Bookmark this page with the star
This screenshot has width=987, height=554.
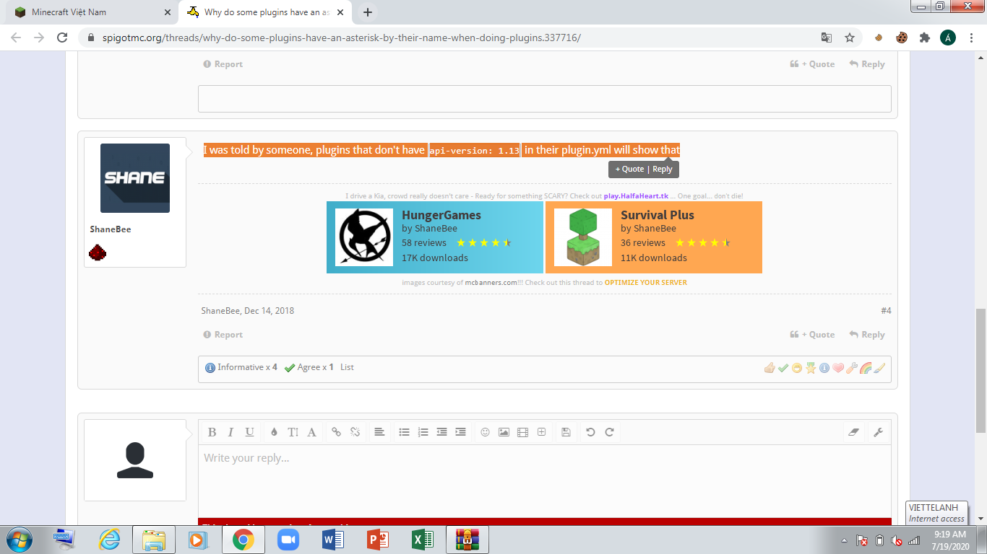[x=850, y=38]
